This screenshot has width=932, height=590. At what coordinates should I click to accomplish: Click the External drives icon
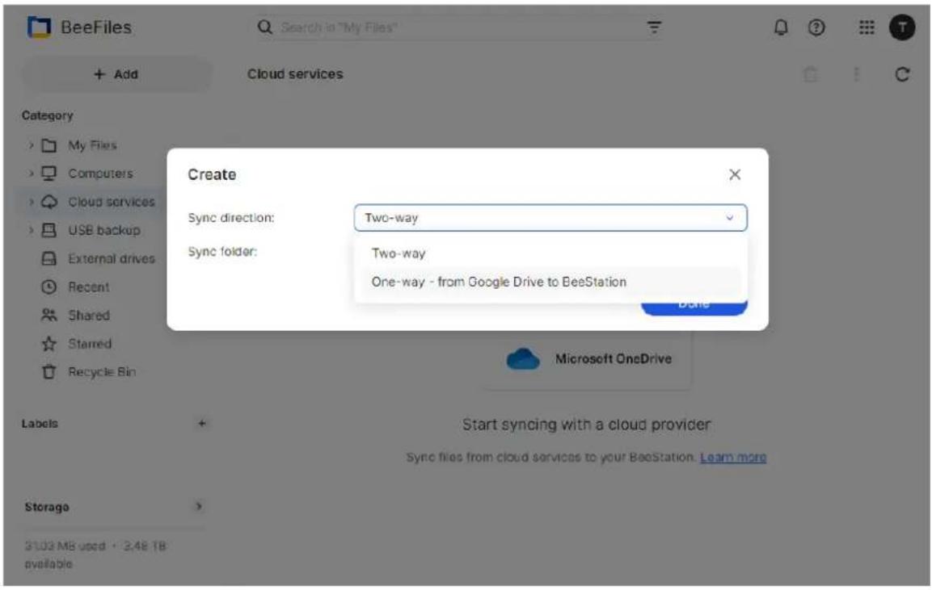48,259
